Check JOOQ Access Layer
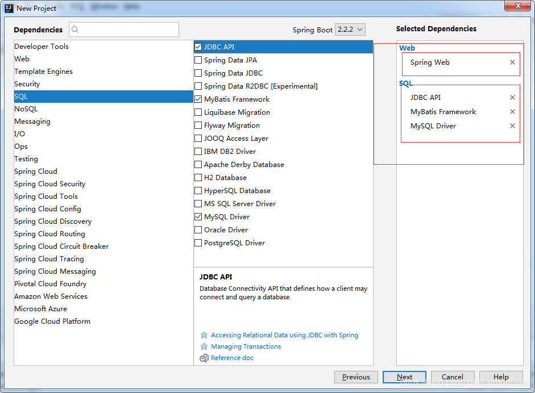 pos(198,139)
